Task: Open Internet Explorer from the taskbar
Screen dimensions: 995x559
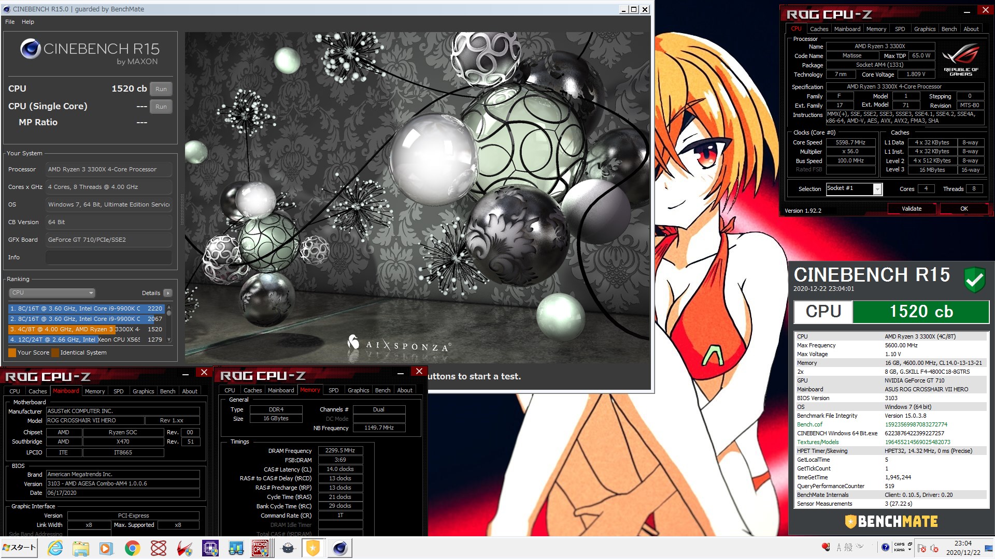Action: tap(55, 548)
